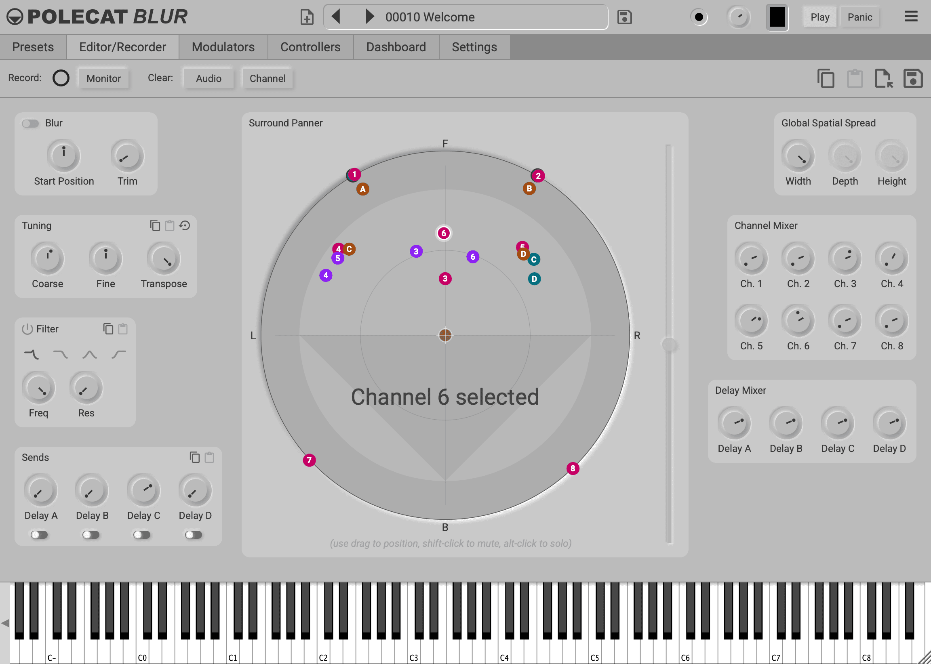This screenshot has height=664, width=931.
Task: Save the preset with the top-bar disk icon
Action: tap(624, 17)
